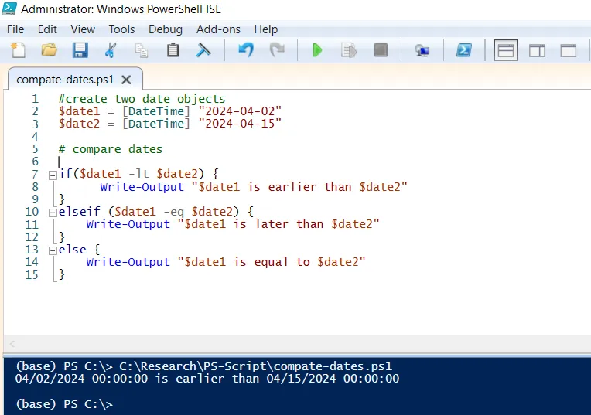Screen dimensions: 591x415
Task: Collapse the elseif block on line 10
Action: click(x=52, y=212)
